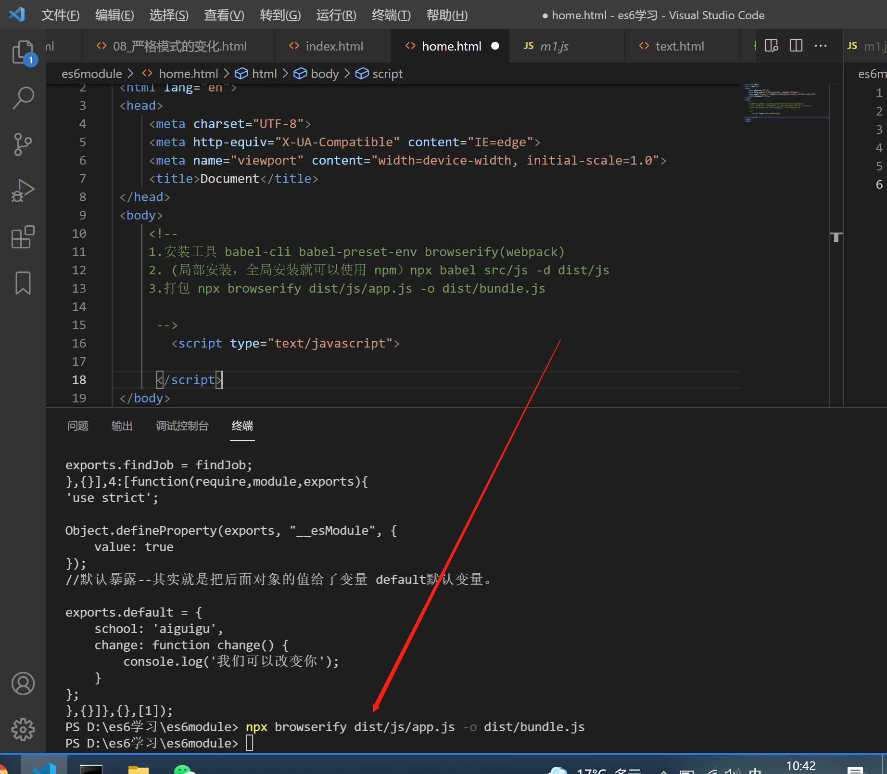Click html in the breadcrumb path
The height and width of the screenshot is (774, 887).
[265, 74]
